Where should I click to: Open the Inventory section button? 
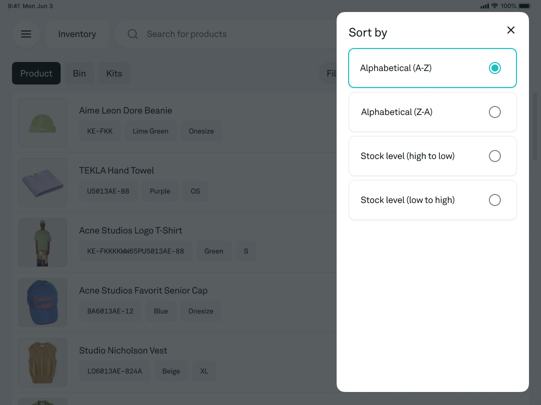[77, 34]
